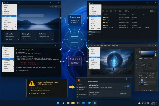Click the Search icon on the taskbar
The height and width of the screenshot is (106, 159).
pos(63,103)
